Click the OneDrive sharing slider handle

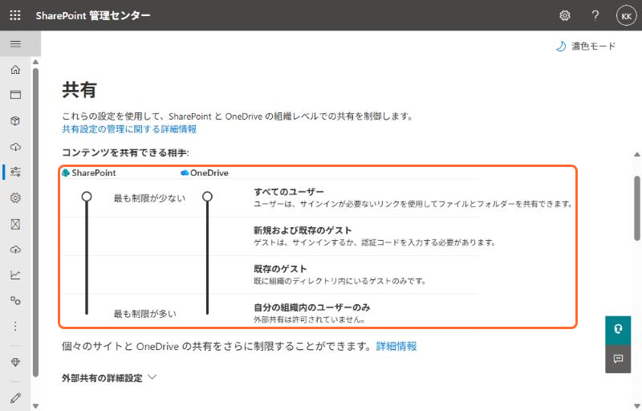208,197
